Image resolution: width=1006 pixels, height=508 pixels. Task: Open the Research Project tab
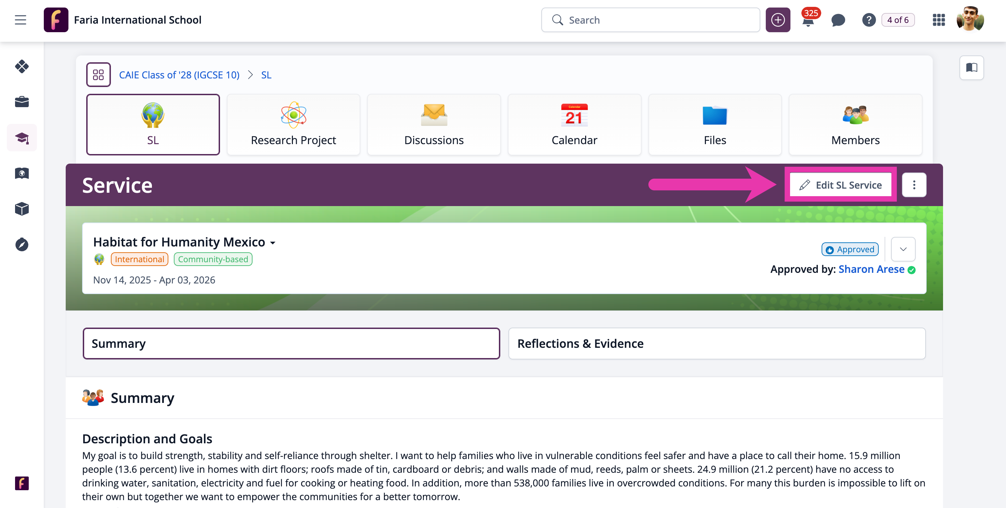pyautogui.click(x=293, y=124)
